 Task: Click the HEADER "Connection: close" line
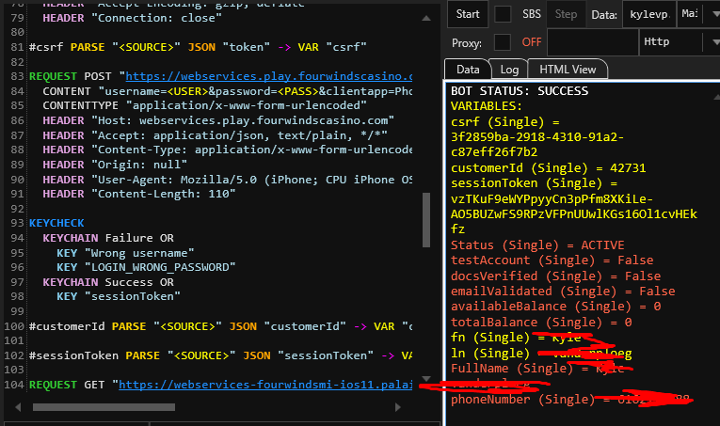pyautogui.click(x=133, y=18)
